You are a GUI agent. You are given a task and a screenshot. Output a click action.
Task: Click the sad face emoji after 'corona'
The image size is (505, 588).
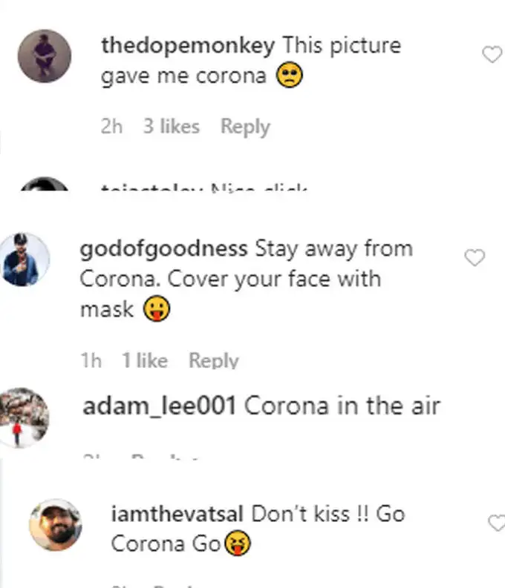[x=290, y=75]
